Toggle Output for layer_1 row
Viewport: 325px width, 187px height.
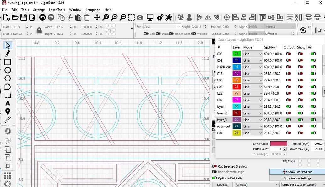pos(289,106)
